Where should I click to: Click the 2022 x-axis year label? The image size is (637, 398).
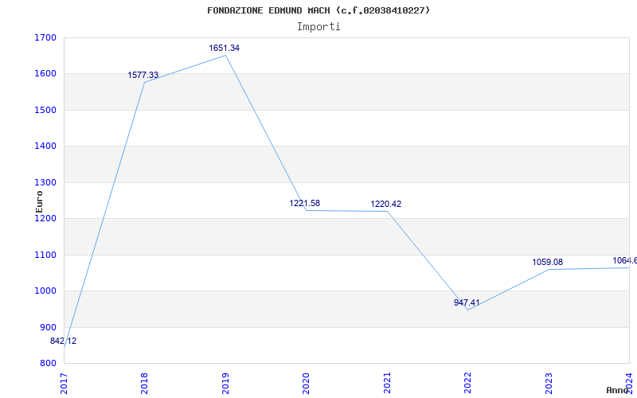(467, 384)
